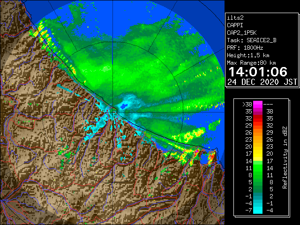Click the 'Task: SEAICE2_B' line

click(252, 40)
